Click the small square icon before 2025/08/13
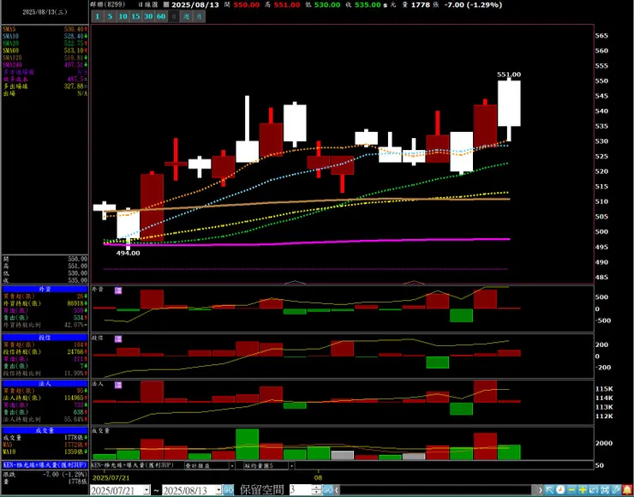This screenshot has height=497, width=634. 166,5
